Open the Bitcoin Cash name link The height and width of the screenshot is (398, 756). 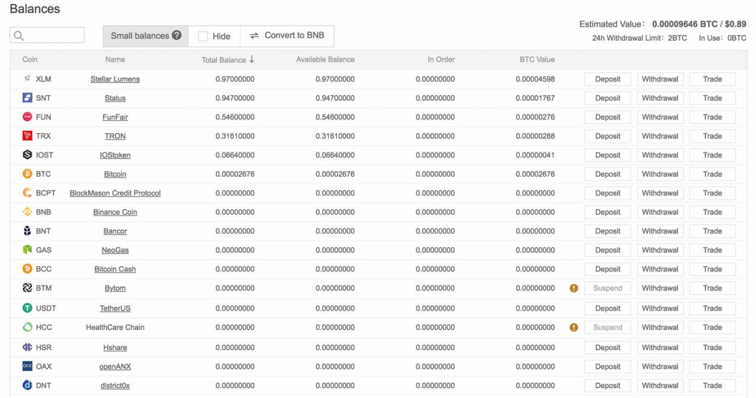click(115, 269)
